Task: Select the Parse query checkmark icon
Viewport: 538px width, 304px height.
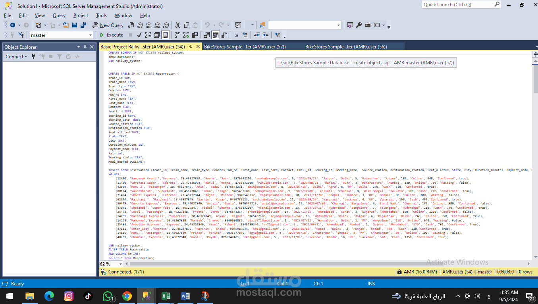Action: click(x=139, y=35)
